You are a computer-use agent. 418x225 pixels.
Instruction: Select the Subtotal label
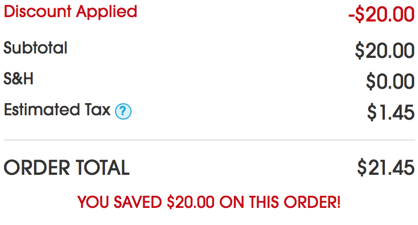pos(35,48)
